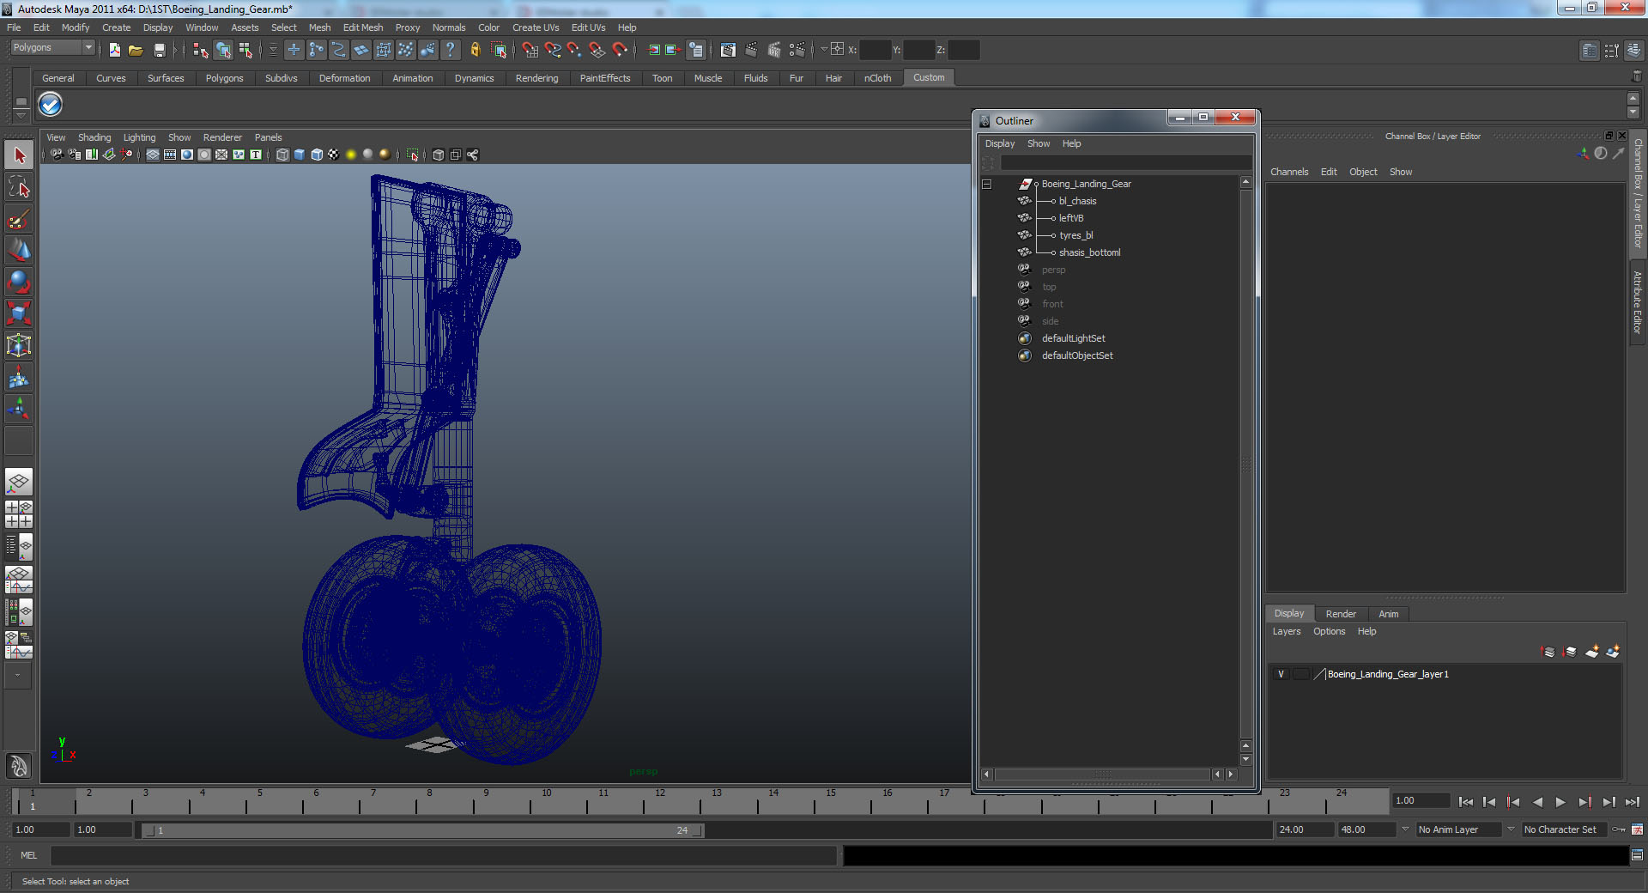Image resolution: width=1648 pixels, height=893 pixels.
Task: Click the Snap to points magnet
Action: click(575, 50)
